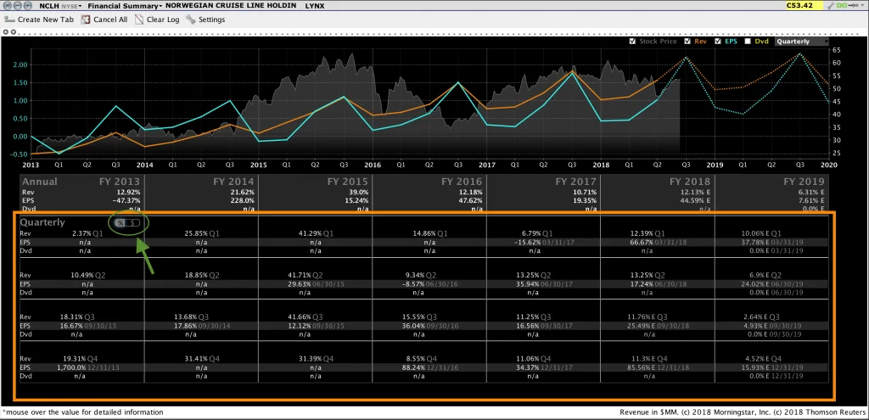Click annual EPS value 47.62%
This screenshot has width=869, height=420.
coord(472,200)
